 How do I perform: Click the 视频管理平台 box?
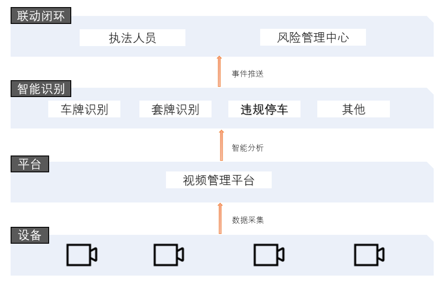pos(219,180)
